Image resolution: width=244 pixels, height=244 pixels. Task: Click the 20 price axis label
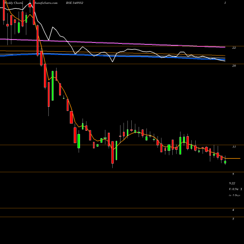[234, 66]
